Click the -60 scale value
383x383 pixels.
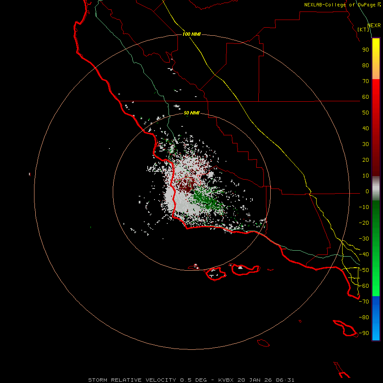tap(364, 286)
